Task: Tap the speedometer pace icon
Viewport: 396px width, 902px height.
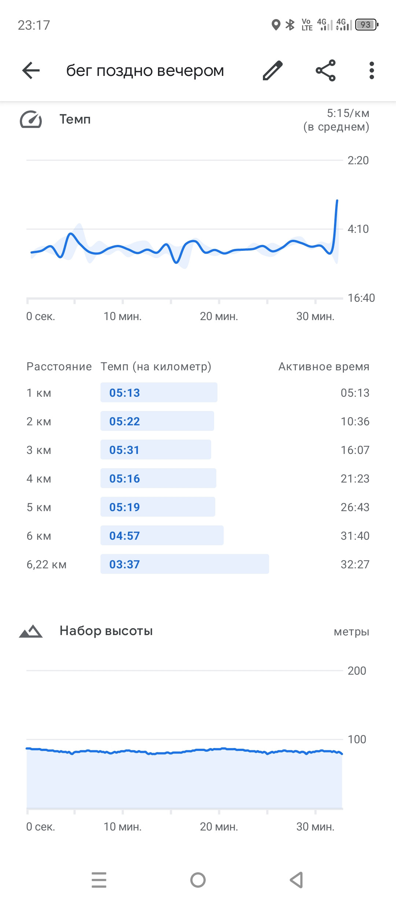Action: point(31,120)
